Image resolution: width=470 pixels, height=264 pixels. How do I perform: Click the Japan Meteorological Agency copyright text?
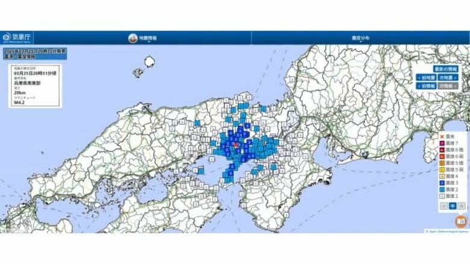[x=447, y=231]
